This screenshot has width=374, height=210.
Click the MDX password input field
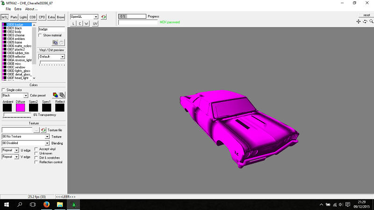click(x=138, y=22)
